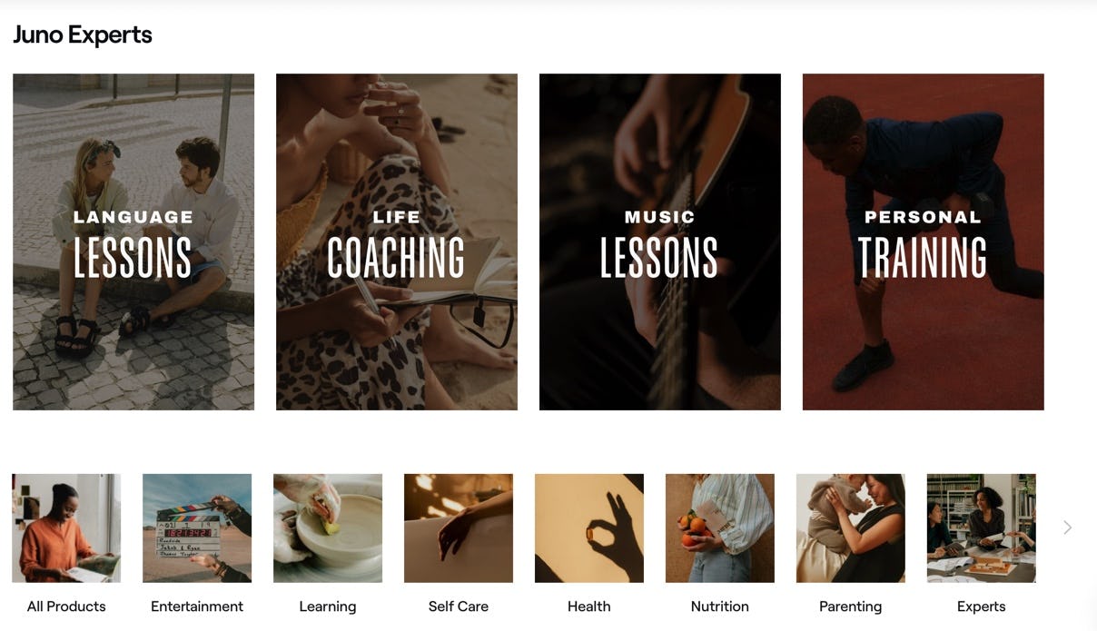Click the Experts group meeting image

click(982, 528)
